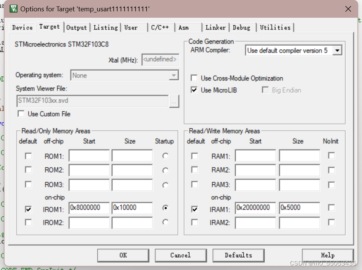Switch to the Linker tab
Viewport: 362px width, 270px height.
coord(216,28)
